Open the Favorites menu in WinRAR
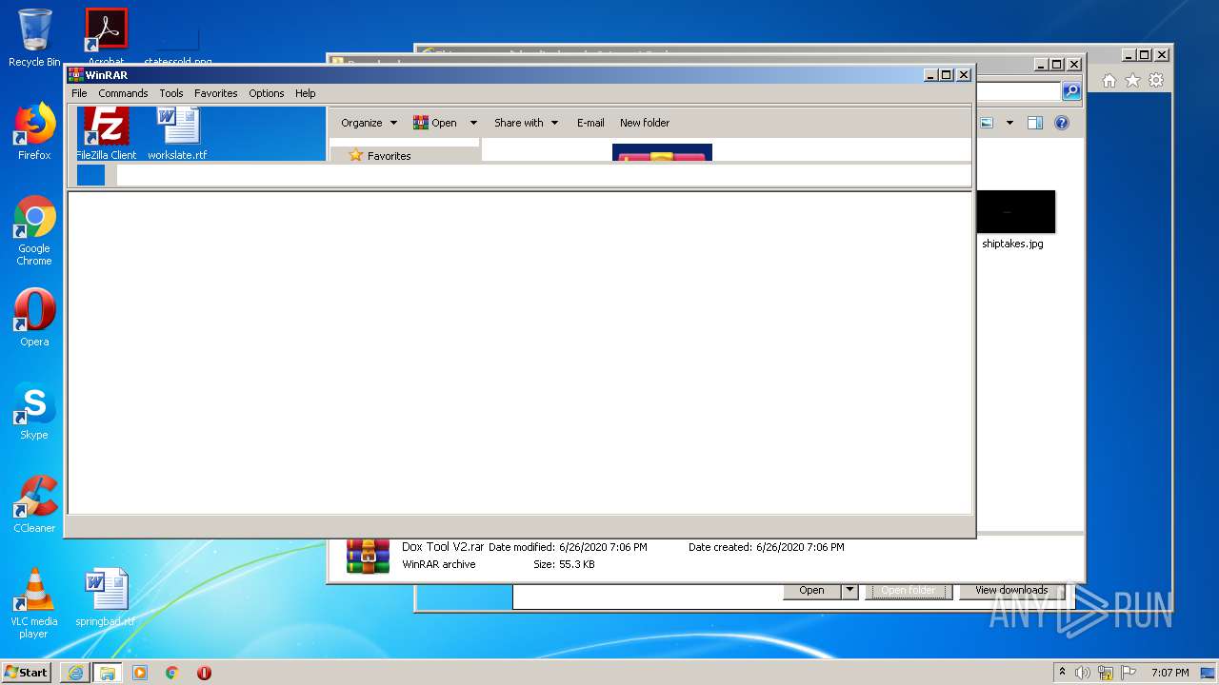1219x685 pixels. pyautogui.click(x=216, y=93)
